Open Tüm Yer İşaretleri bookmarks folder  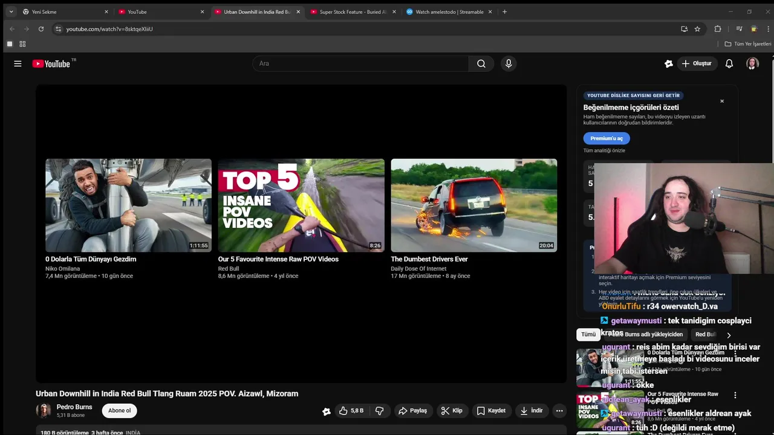[x=748, y=44]
